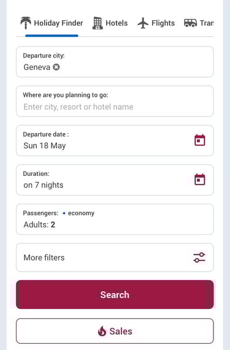Click the Hotels building icon
This screenshot has width=230, height=350.
coord(98,23)
